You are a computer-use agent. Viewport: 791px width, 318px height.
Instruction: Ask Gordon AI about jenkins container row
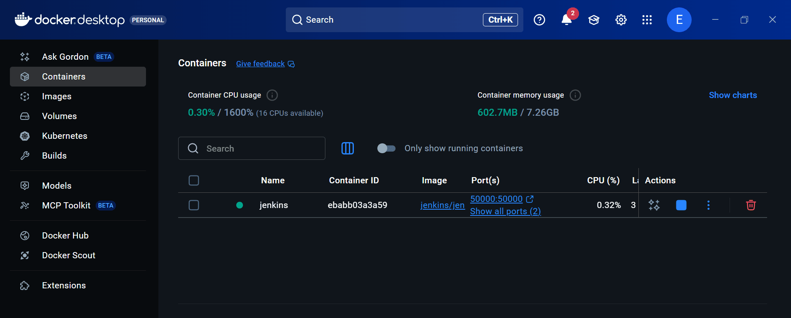click(654, 205)
